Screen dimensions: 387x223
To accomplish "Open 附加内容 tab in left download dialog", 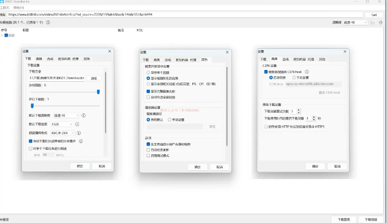I will pyautogui.click(x=64, y=59).
